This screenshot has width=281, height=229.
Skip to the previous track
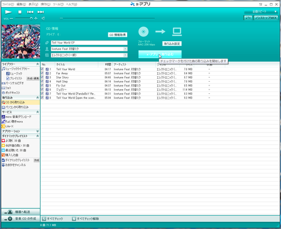coord(30,12)
